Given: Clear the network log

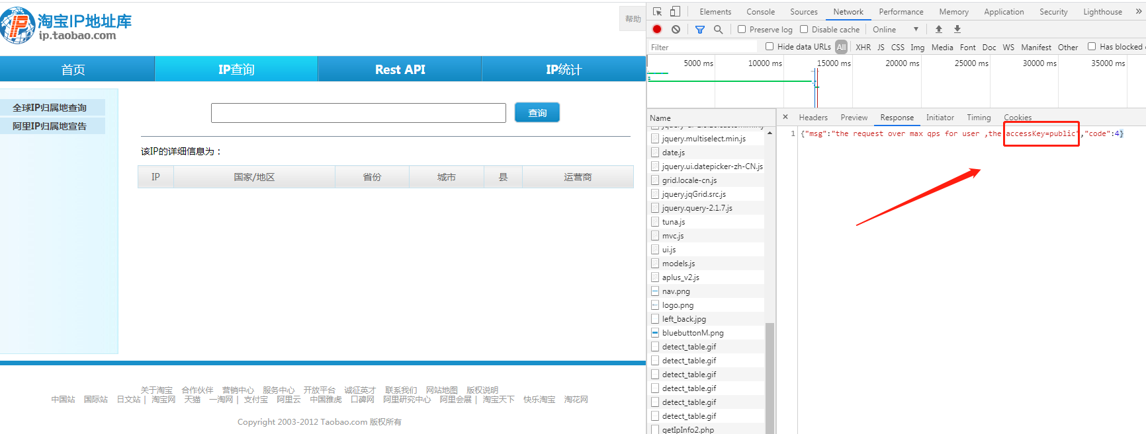Looking at the screenshot, I should 676,29.
